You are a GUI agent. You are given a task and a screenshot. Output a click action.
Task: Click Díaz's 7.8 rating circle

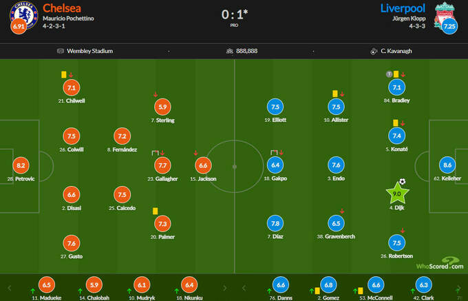pyautogui.click(x=275, y=223)
